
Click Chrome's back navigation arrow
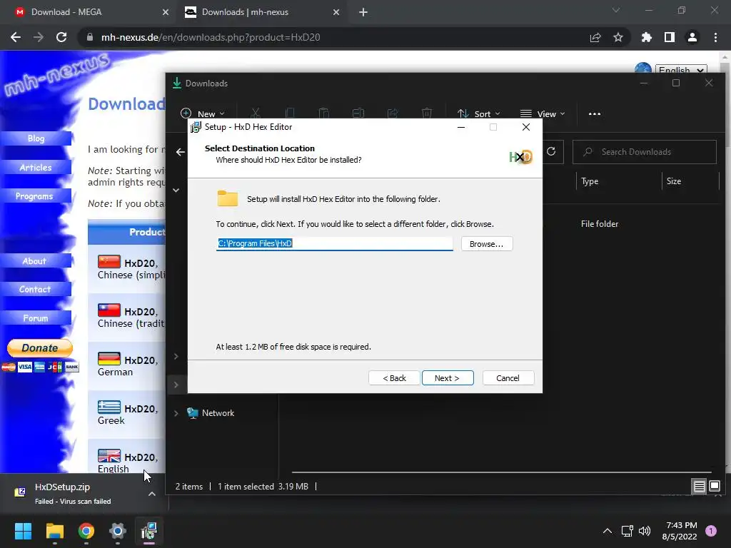16,37
